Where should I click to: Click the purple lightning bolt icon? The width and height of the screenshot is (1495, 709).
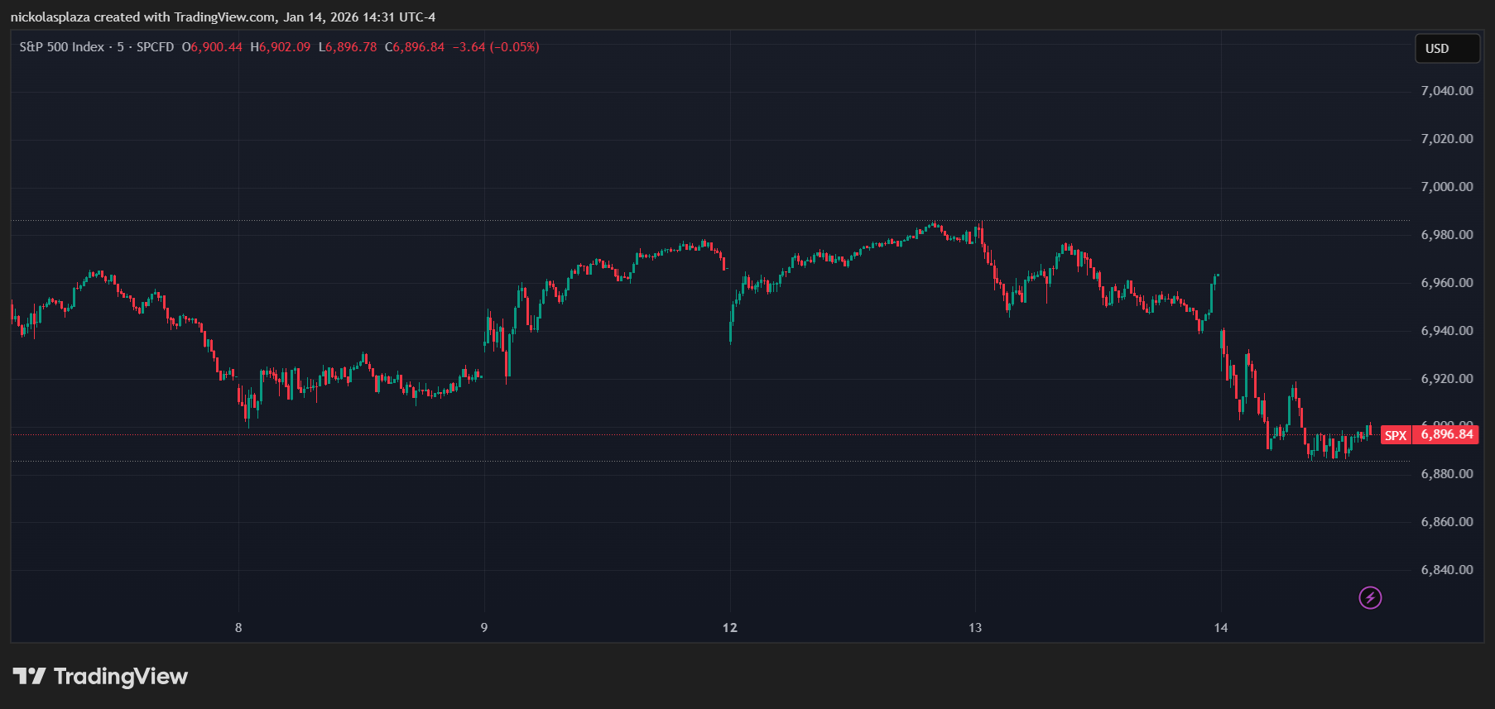click(1370, 597)
